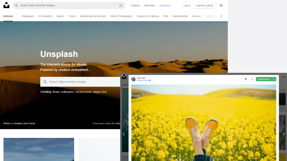Image resolution: width=287 pixels, height=161 pixels.
Task: Open visual search camera icon
Action: click(x=121, y=6)
